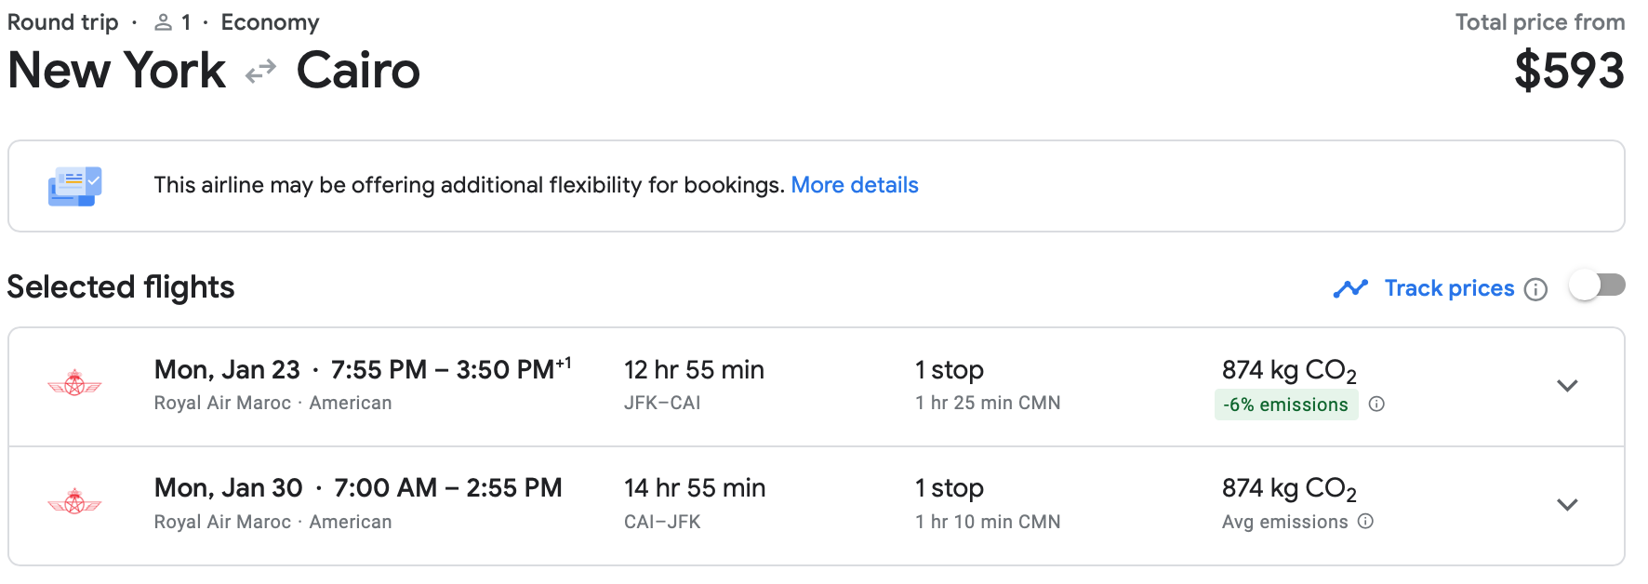
Task: Click the 1 hr 25 min CMN layover text
Action: 988,403
